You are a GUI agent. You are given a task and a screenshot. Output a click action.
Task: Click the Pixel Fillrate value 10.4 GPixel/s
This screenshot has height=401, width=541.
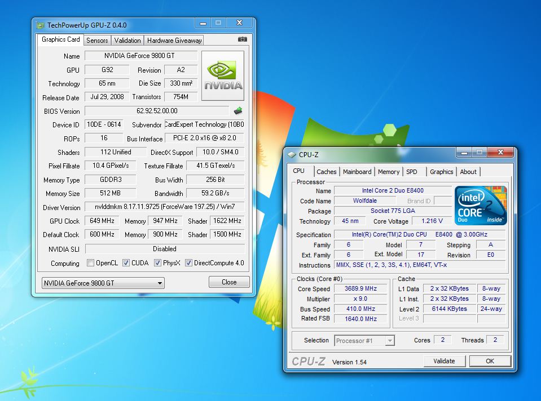click(x=111, y=166)
